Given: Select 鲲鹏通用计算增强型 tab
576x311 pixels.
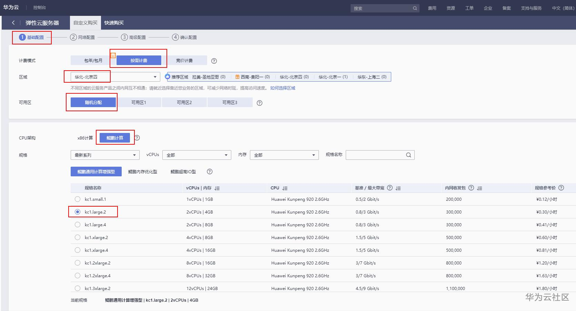Looking at the screenshot, I should [96, 172].
